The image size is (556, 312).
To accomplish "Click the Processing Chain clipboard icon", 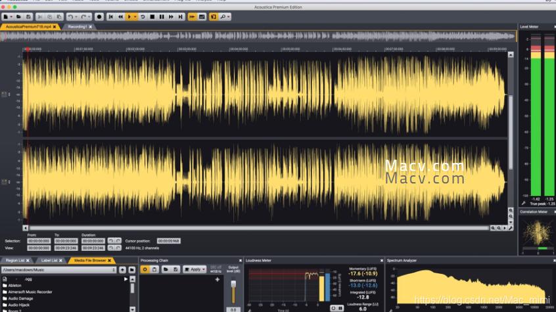I will [154, 269].
